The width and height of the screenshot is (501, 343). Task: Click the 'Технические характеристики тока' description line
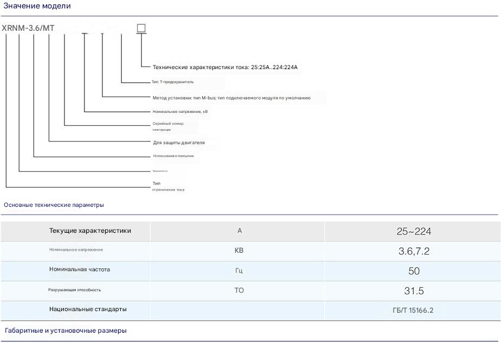225,68
